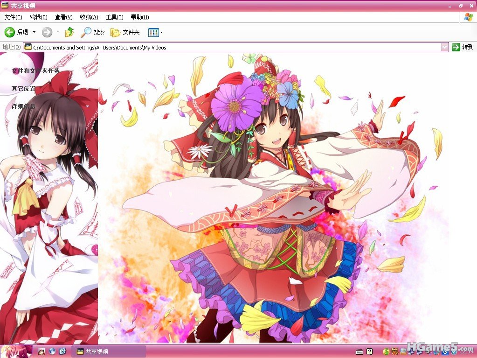Open the Edit (编辑) menu
This screenshot has width=477, height=358.
pos(38,17)
